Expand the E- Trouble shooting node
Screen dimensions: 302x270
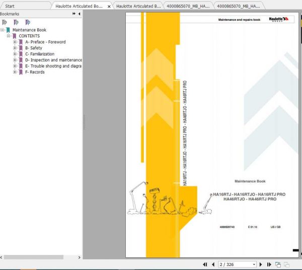pyautogui.click(x=15, y=66)
